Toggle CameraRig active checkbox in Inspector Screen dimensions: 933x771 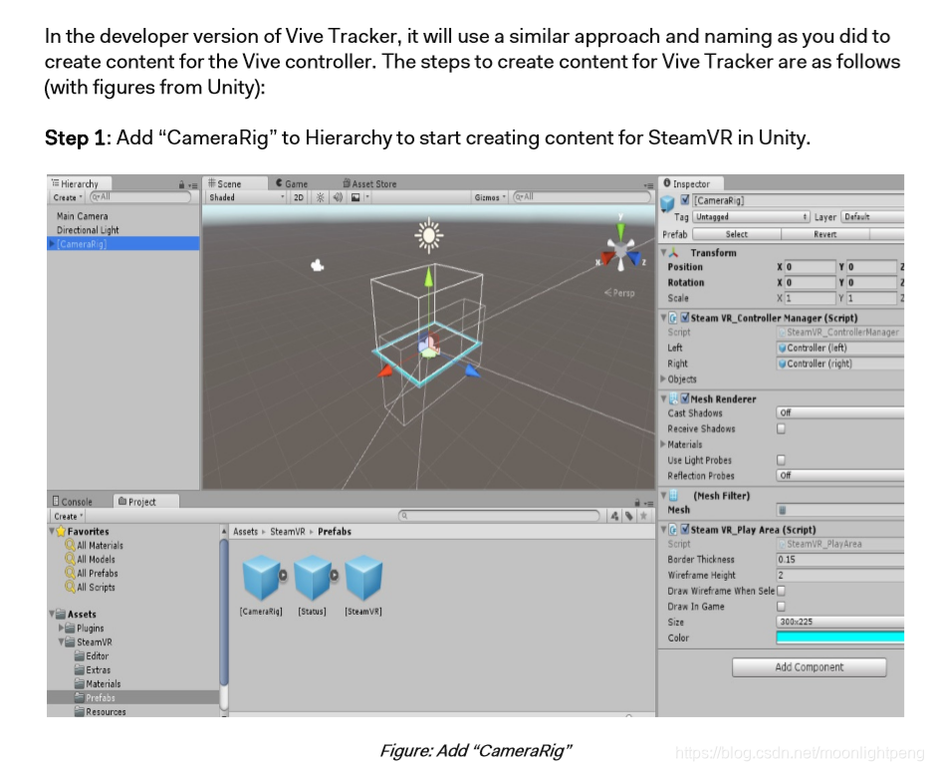685,200
